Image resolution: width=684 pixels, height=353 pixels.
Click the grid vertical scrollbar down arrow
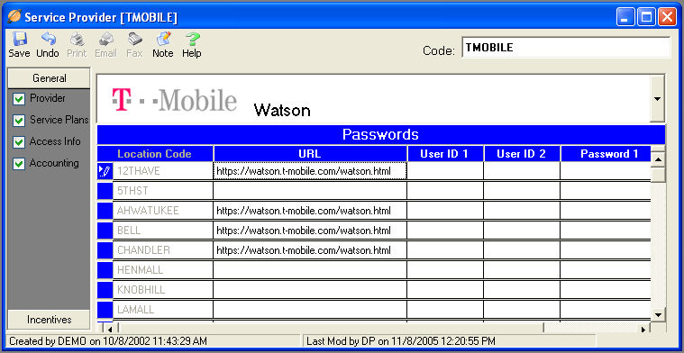click(658, 313)
